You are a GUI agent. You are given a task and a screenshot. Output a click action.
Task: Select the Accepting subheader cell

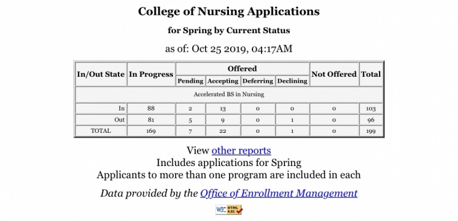click(x=223, y=81)
